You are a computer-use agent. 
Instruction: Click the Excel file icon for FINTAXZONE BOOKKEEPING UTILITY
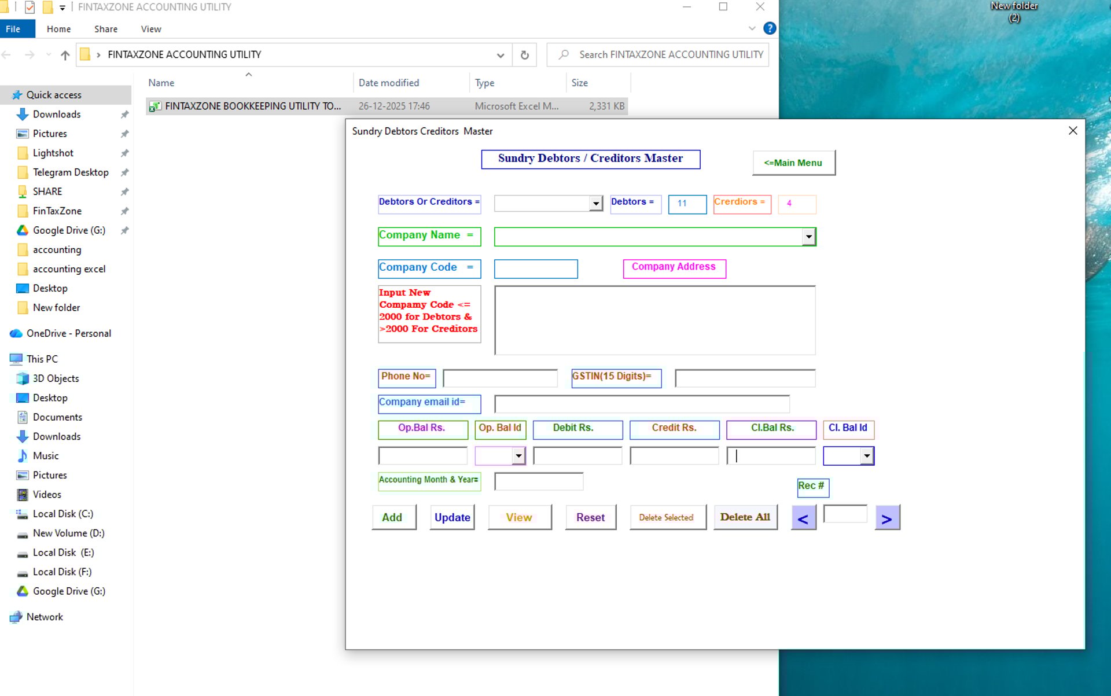154,106
